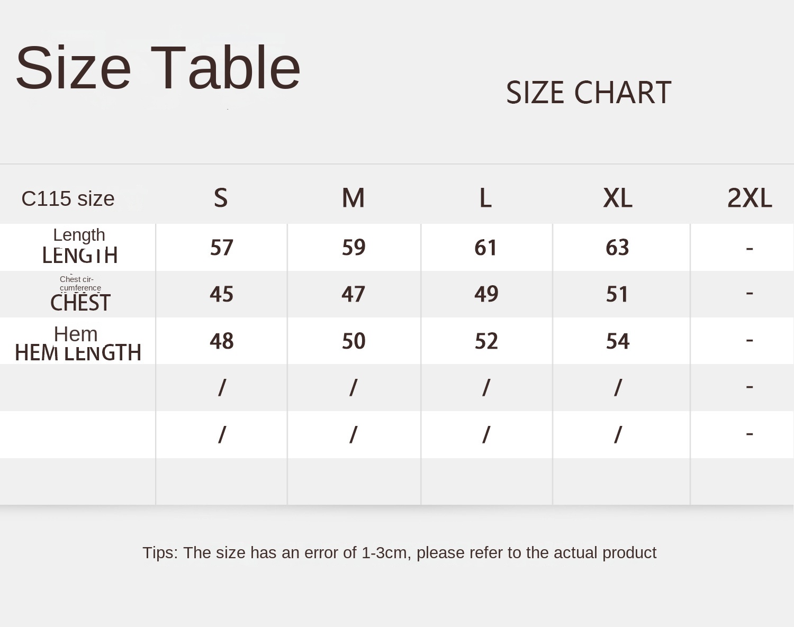794x627 pixels.
Task: Select the XL size column header
Action: 618,198
